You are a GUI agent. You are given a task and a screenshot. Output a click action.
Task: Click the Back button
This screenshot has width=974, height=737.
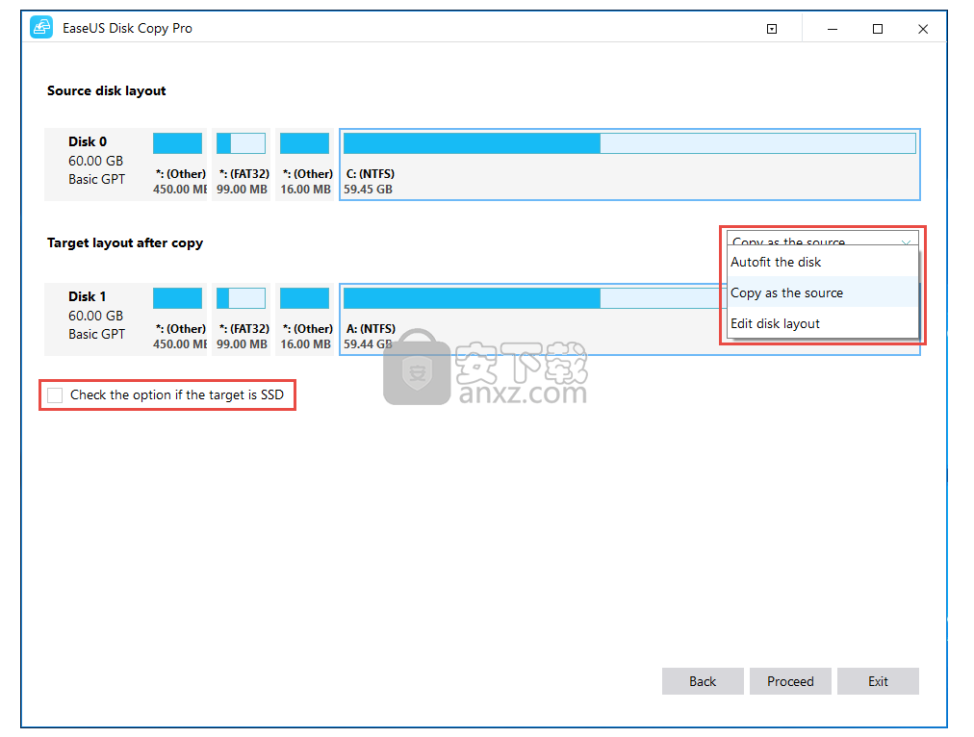pos(703,681)
